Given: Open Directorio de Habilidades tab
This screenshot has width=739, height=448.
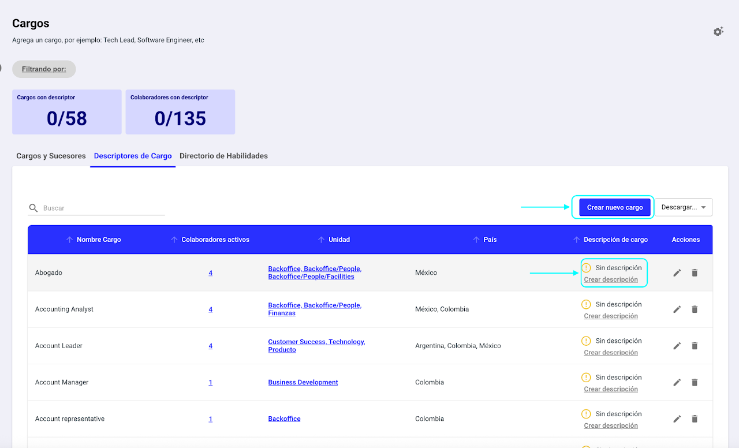Looking at the screenshot, I should tap(223, 156).
